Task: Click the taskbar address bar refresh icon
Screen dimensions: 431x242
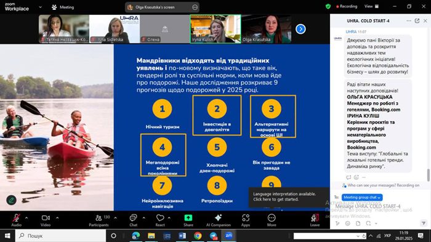Action: pos(364,236)
